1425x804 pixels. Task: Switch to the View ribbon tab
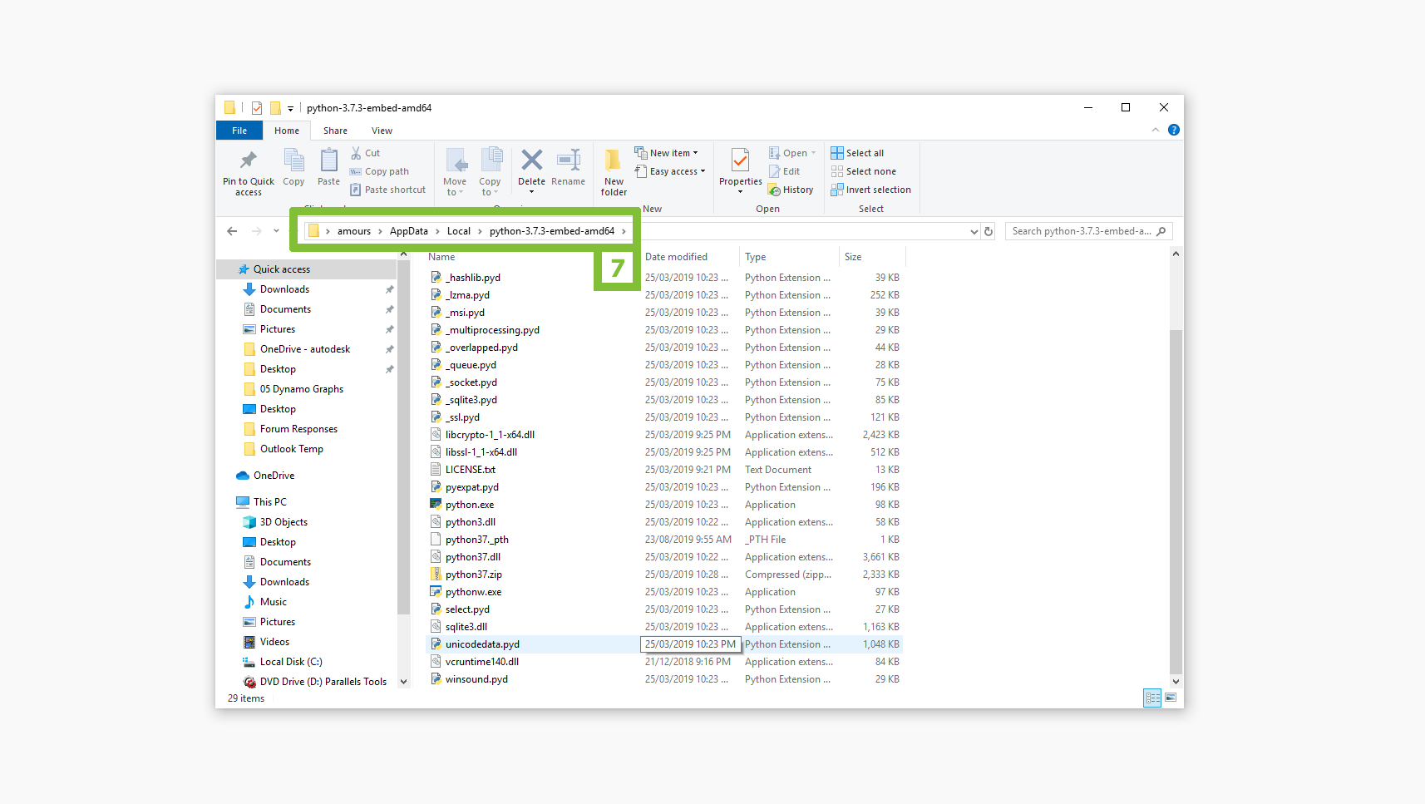382,131
